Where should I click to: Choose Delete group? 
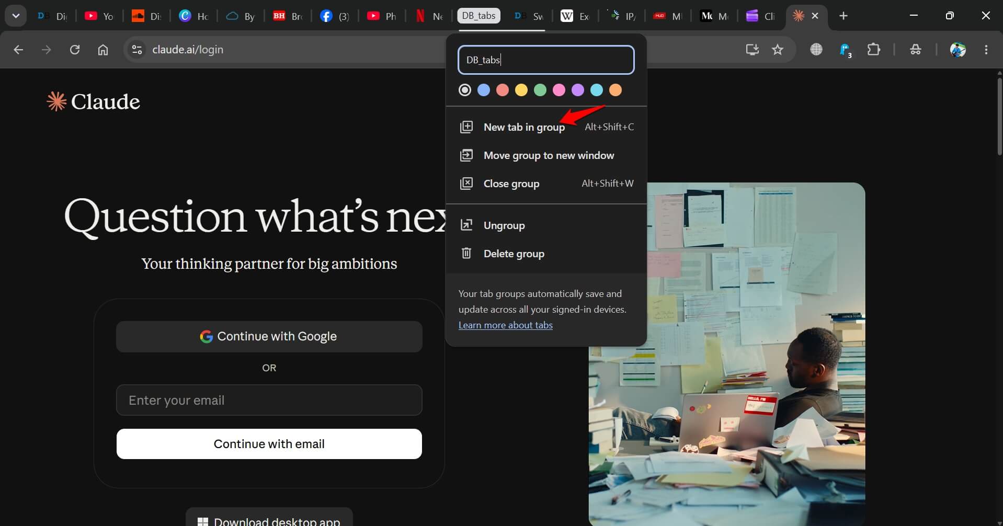(546, 254)
